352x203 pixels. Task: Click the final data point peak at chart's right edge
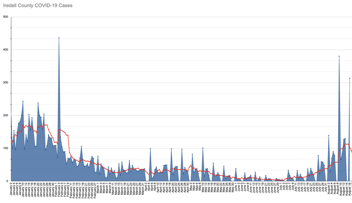(350, 78)
